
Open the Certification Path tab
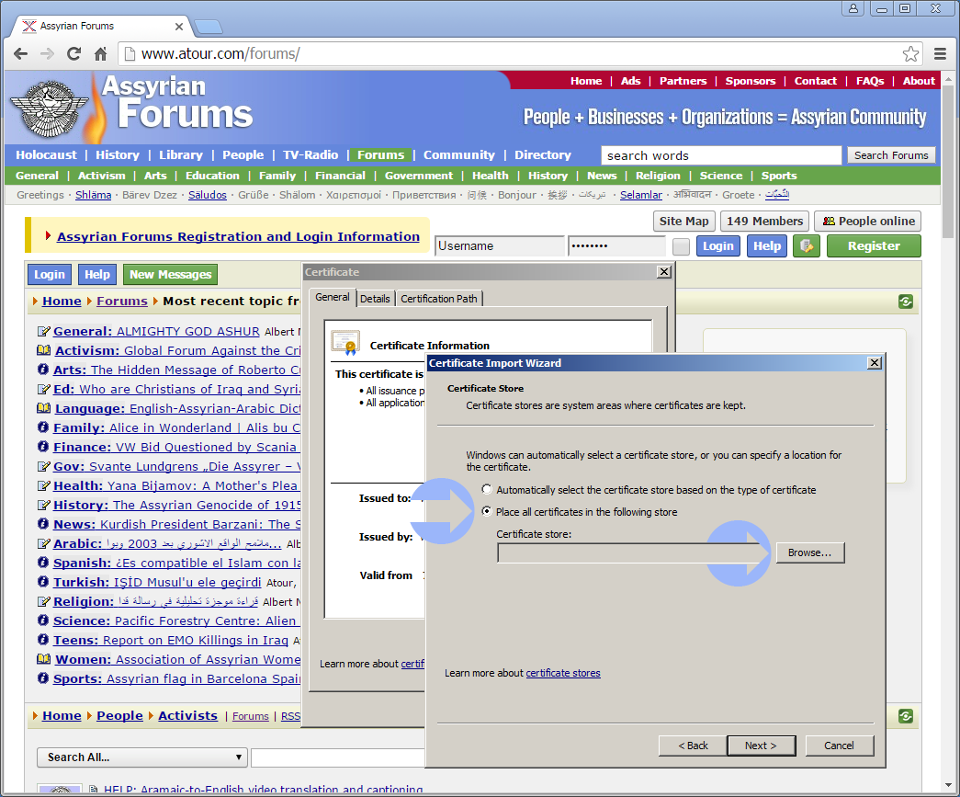click(x=439, y=299)
